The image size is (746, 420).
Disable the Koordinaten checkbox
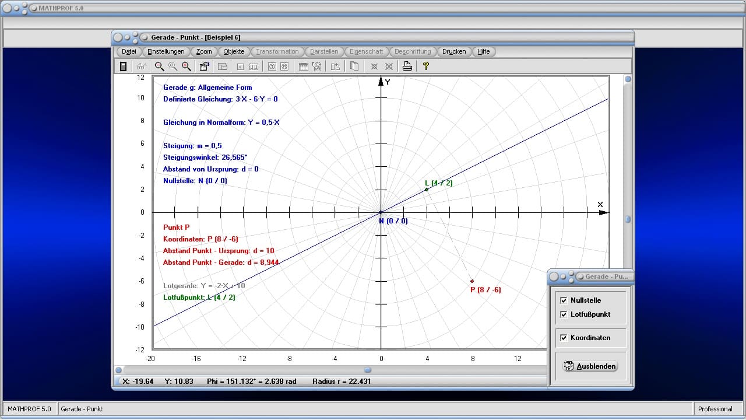point(564,338)
